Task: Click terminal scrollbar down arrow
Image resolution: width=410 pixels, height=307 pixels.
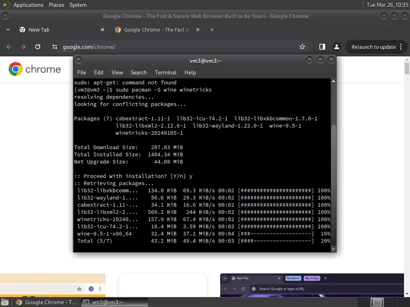Action: click(334, 249)
